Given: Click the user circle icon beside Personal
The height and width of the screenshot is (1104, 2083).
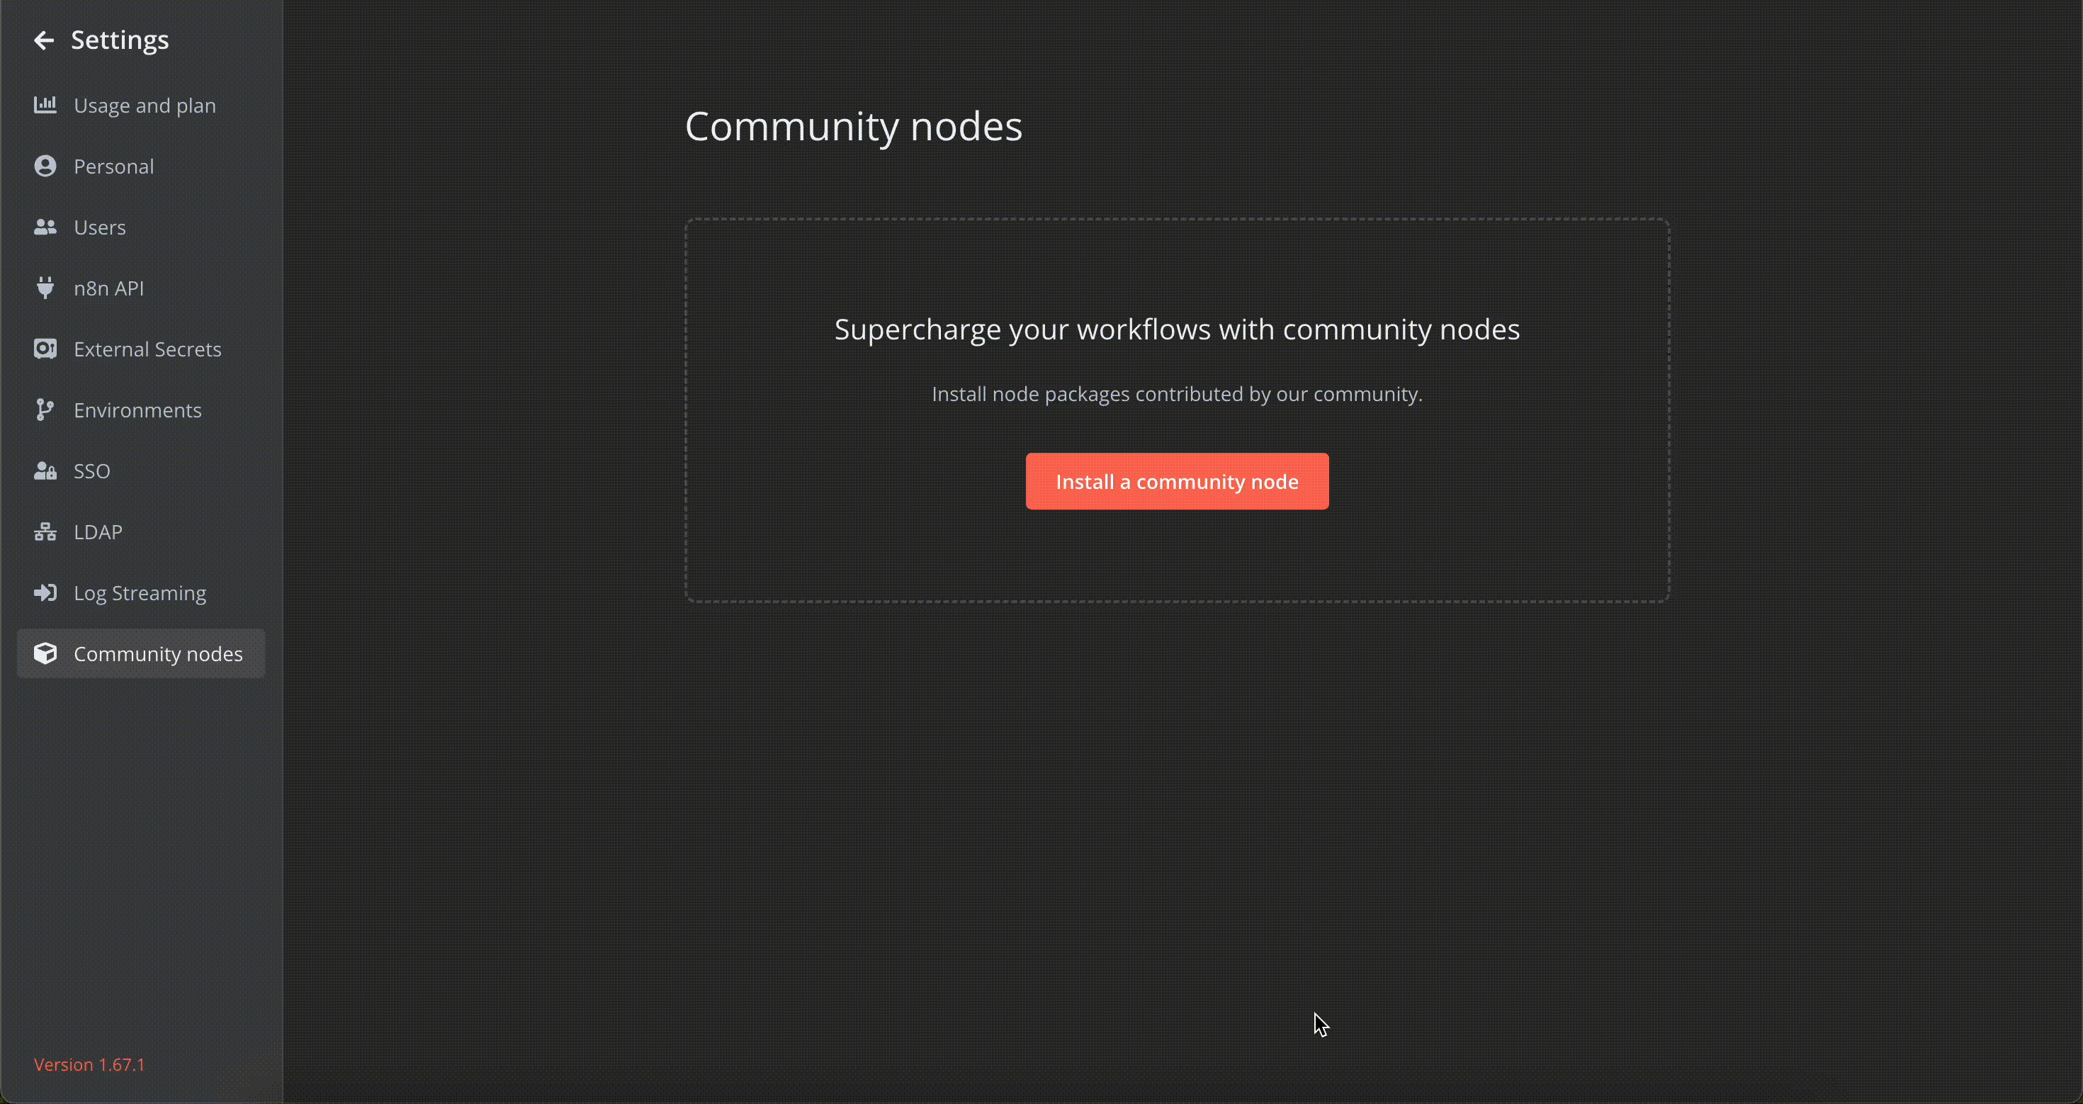Looking at the screenshot, I should pyautogui.click(x=45, y=166).
